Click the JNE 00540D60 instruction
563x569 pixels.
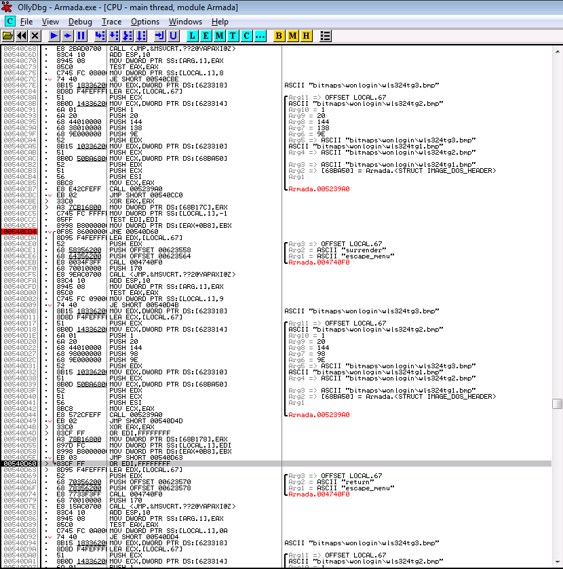click(134, 231)
